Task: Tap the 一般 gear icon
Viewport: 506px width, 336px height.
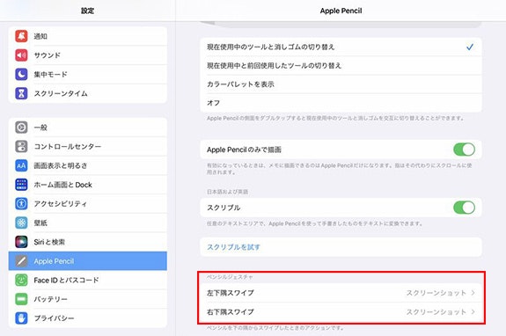Action: tap(21, 128)
